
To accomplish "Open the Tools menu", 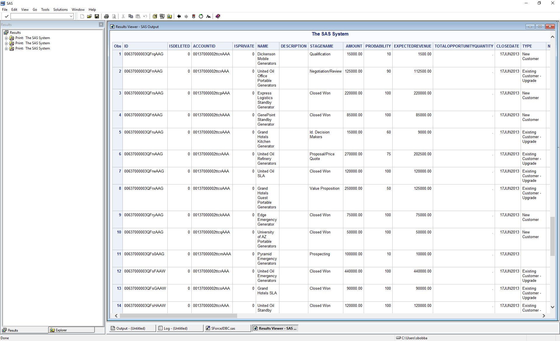I will tap(45, 10).
